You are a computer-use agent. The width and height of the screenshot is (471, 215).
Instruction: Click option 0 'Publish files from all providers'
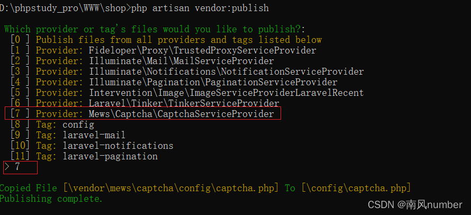tap(166, 40)
